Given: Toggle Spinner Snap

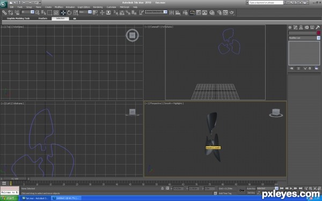Looking at the screenshot, I should (x=134, y=13).
